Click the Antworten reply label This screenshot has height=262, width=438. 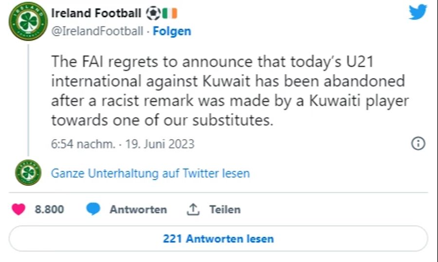coord(138,209)
